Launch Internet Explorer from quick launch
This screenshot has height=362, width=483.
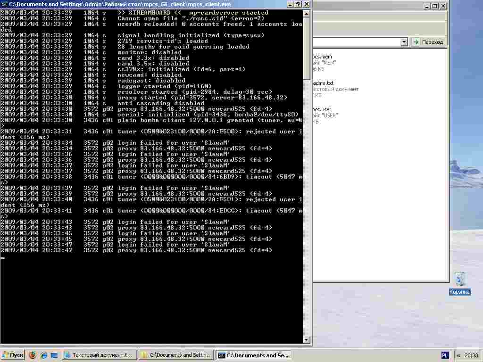pyautogui.click(x=44, y=355)
